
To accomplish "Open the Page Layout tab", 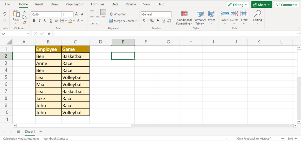I will pos(74,4).
